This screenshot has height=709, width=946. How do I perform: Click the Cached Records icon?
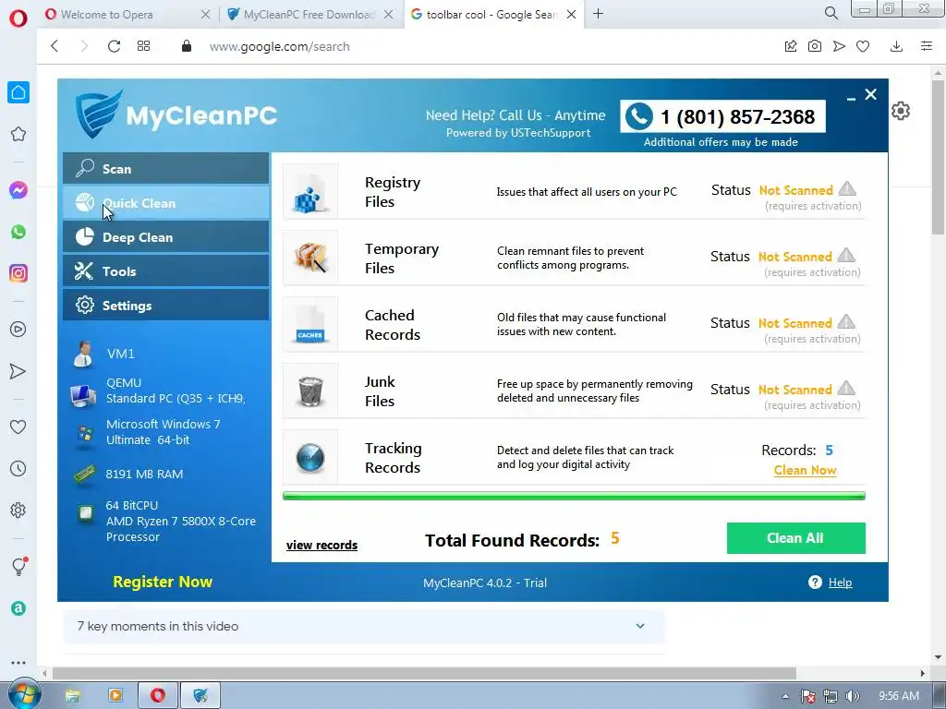click(x=310, y=324)
